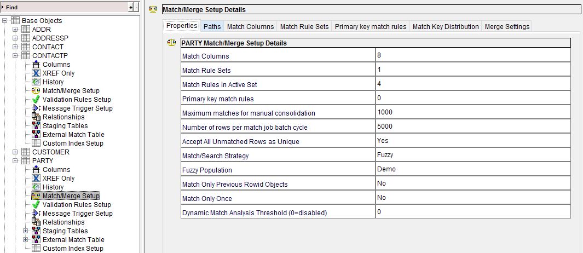Image resolution: width=583 pixels, height=253 pixels.
Task: Click the Match/Merge Setup scales icon under CONTACTP
Action: 36,91
